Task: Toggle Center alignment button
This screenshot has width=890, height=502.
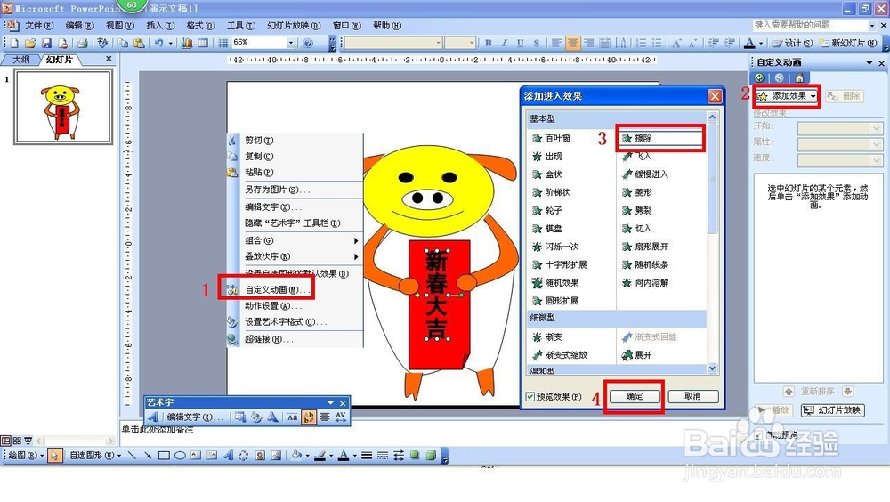Action: tap(573, 43)
